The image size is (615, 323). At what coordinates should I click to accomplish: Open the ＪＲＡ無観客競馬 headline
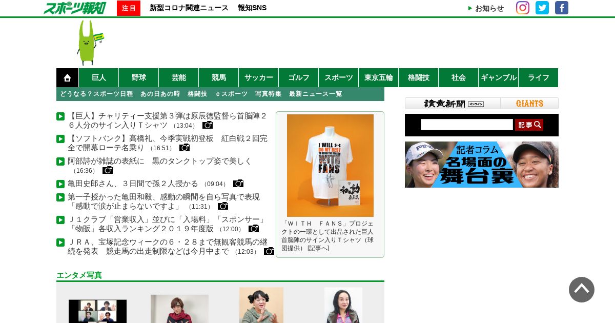tap(168, 247)
